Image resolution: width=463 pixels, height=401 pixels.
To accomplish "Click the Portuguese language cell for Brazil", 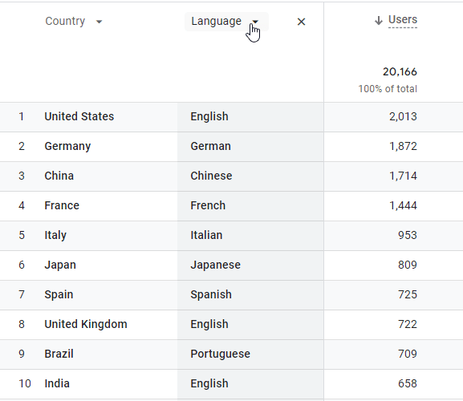I will pyautogui.click(x=221, y=354).
